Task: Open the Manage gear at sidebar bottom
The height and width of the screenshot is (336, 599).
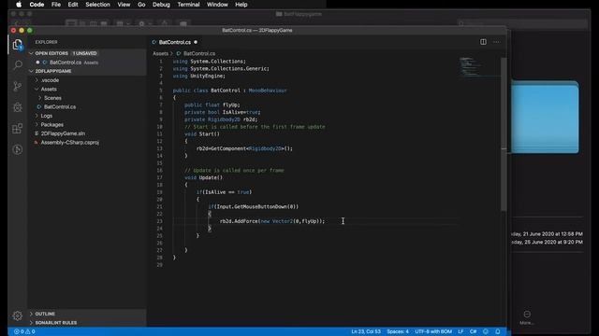Action: [x=18, y=315]
